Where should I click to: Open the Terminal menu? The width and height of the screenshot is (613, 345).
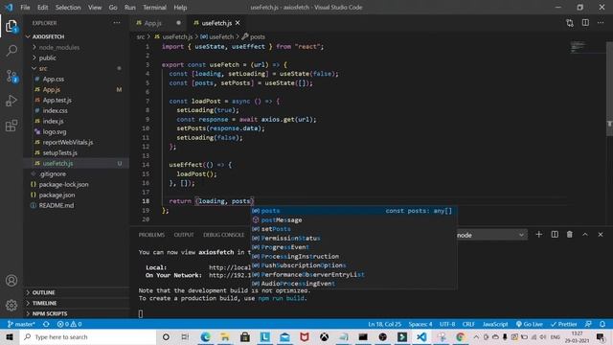(154, 7)
